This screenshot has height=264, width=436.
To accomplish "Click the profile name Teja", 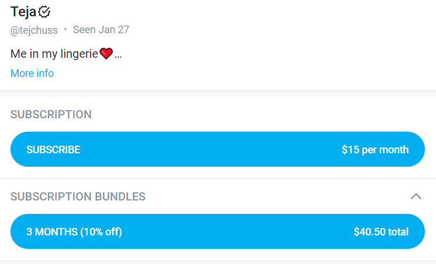I will point(23,11).
